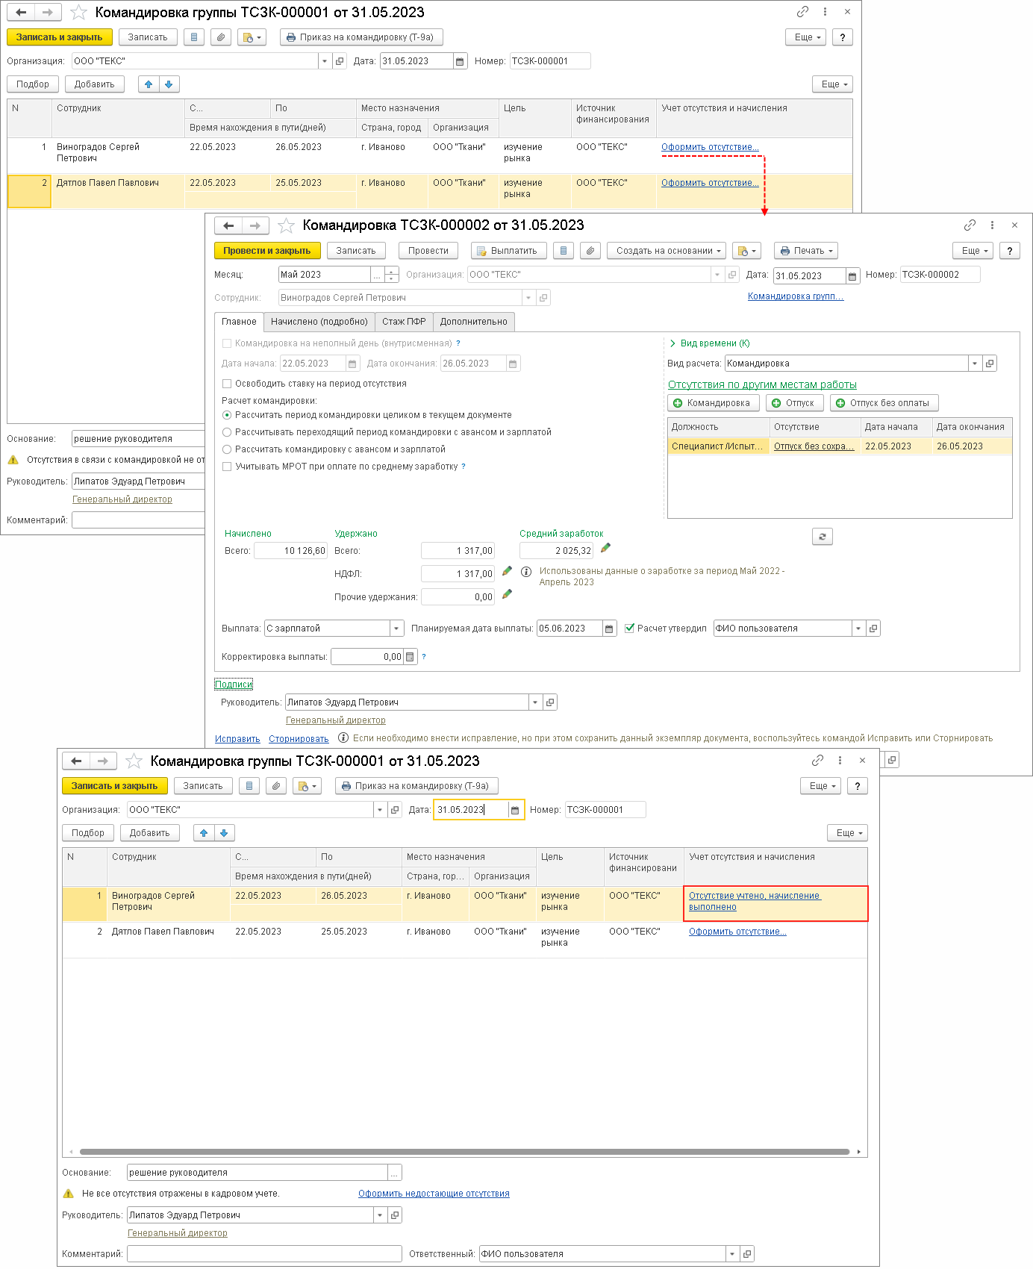1033x1269 pixels.
Task: Click more options dots in bottom group window
Action: tap(840, 760)
